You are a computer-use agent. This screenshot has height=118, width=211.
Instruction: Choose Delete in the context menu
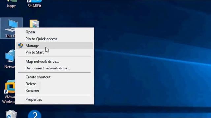point(54,84)
